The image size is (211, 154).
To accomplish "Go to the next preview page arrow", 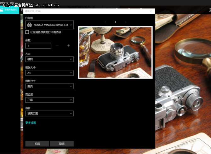I will click(x=125, y=22).
